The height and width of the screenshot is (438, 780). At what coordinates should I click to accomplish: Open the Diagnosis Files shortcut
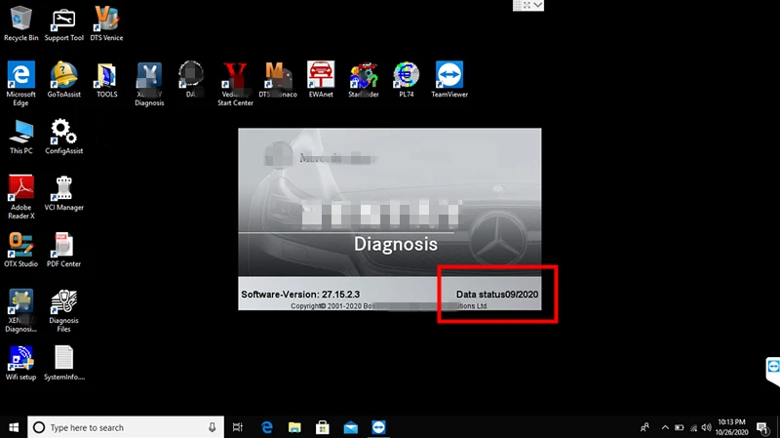point(63,310)
